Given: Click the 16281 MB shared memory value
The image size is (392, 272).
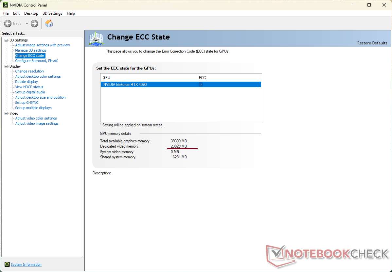Looking at the screenshot, I should pos(179,157).
